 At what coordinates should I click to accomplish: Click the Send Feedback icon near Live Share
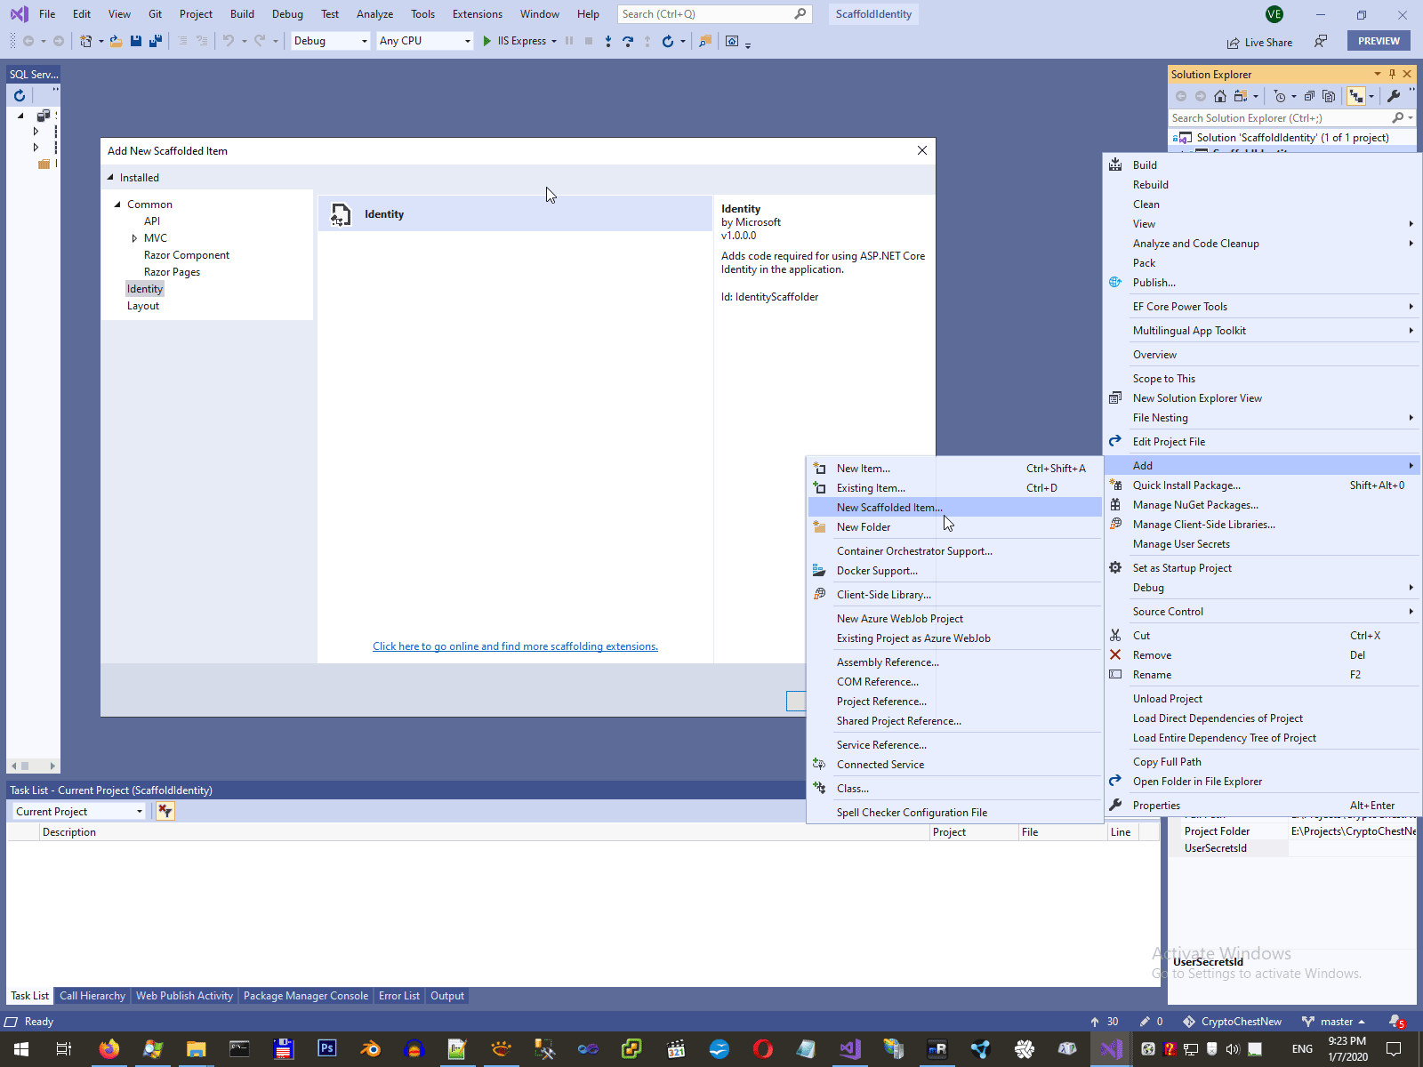click(x=1322, y=41)
